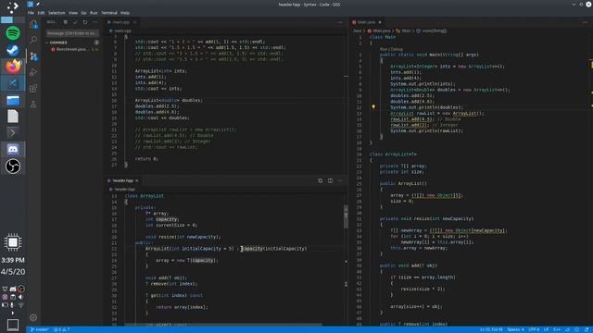The height and width of the screenshot is (333, 593).
Task: Open Firefox from the dock
Action: click(x=13, y=67)
